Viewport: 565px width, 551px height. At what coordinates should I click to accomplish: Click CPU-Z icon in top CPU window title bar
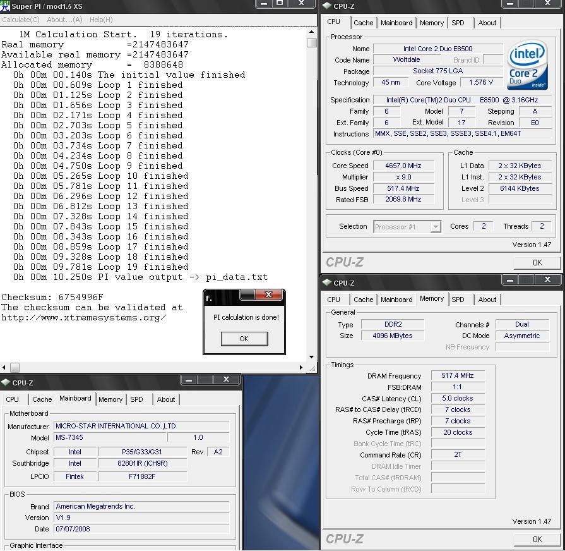point(327,6)
